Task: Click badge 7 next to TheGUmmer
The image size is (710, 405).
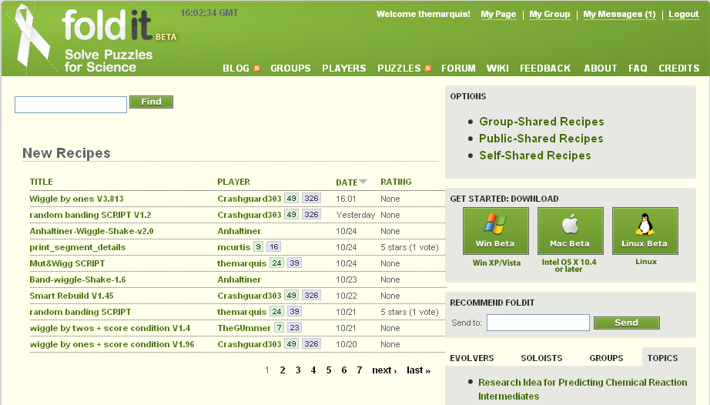Action: [x=279, y=328]
